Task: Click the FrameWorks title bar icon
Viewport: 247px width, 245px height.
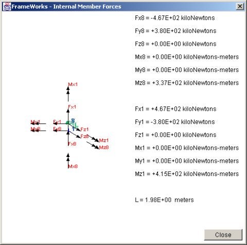Action: 7,7
